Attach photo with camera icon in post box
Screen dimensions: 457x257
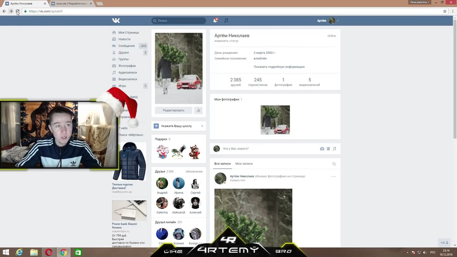tap(322, 149)
